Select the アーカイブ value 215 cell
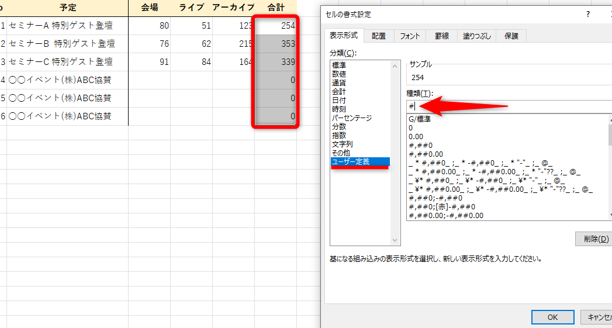Screen dimensions: 612x328 click(233, 44)
